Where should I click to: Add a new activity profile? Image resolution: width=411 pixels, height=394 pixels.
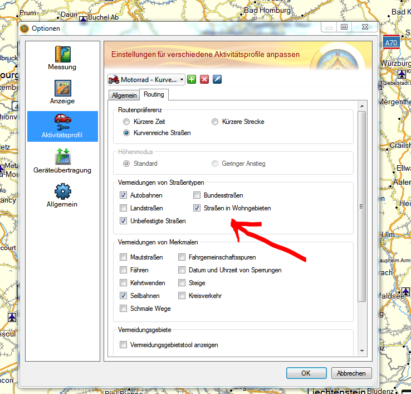click(x=192, y=79)
